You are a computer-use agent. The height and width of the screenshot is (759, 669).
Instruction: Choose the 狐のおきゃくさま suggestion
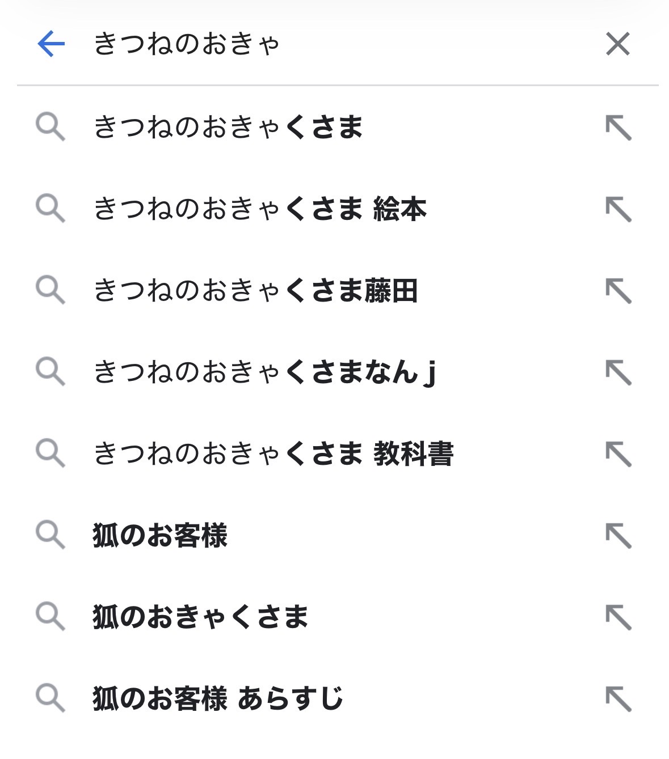pyautogui.click(x=200, y=617)
